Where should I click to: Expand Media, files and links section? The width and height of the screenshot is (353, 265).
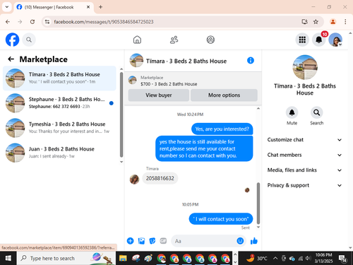coord(304,170)
